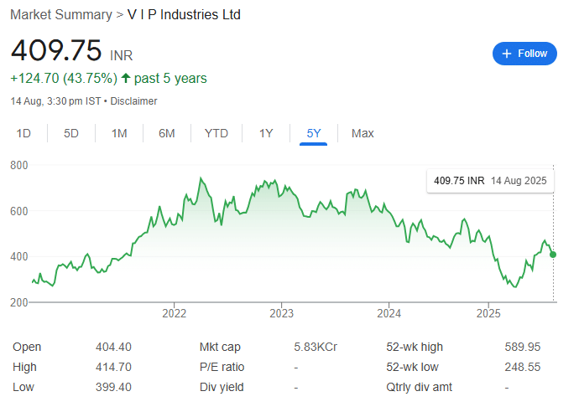Click the +124.70 (43.75%) change text

click(x=64, y=79)
